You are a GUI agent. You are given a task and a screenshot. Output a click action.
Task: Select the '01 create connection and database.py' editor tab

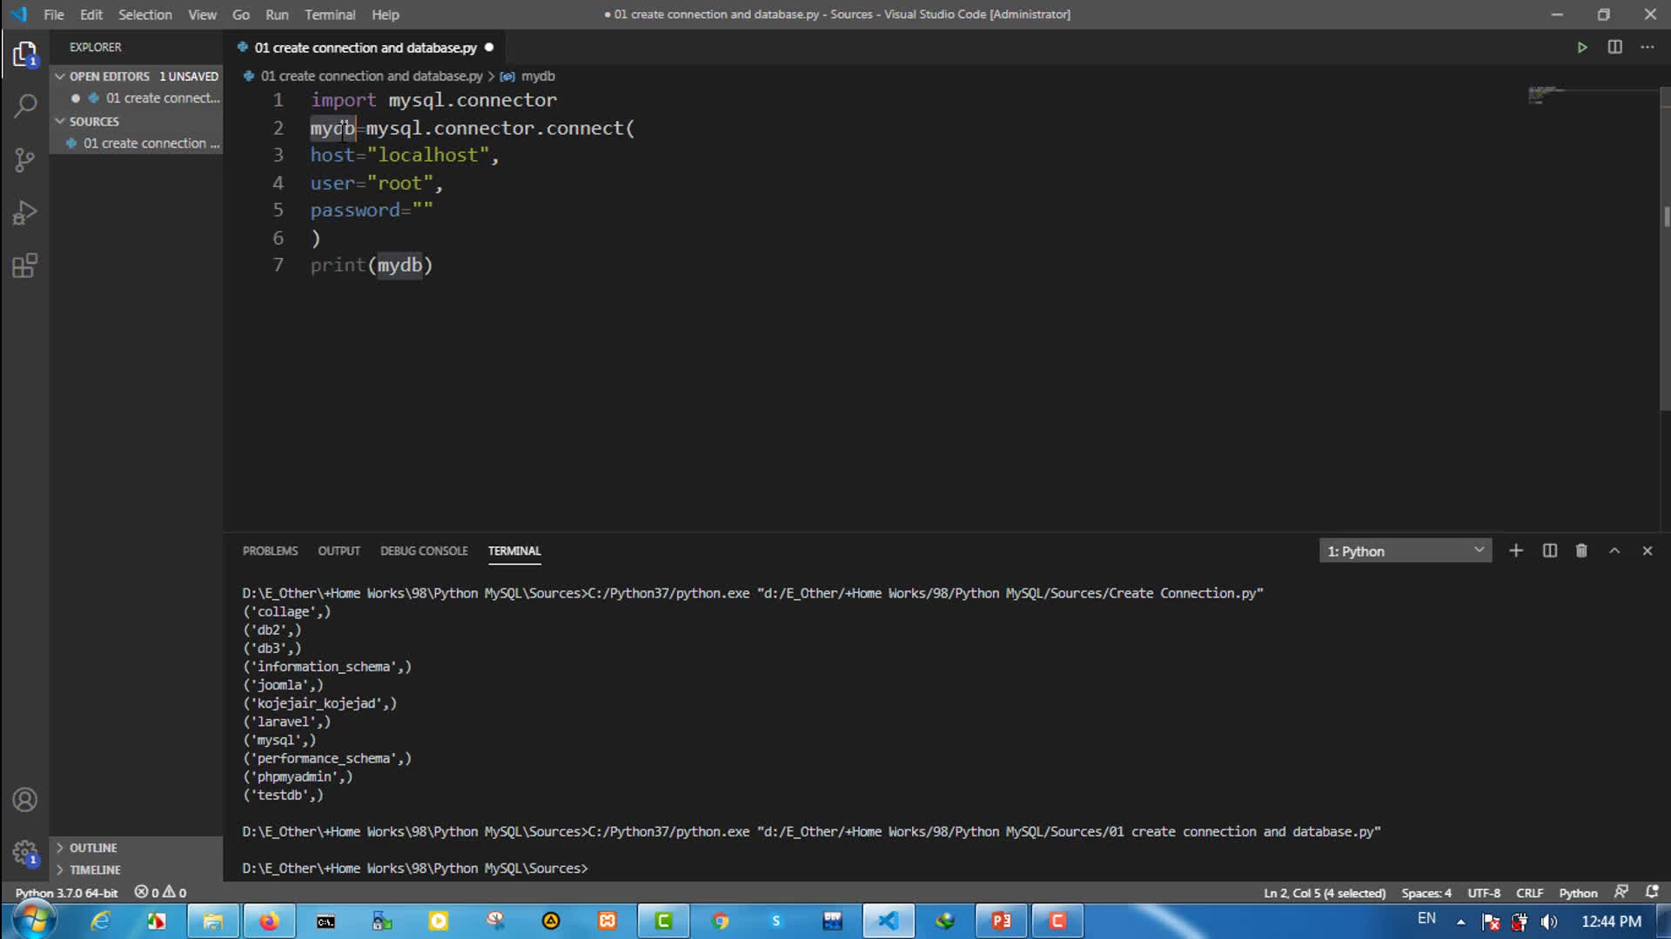[x=366, y=47]
